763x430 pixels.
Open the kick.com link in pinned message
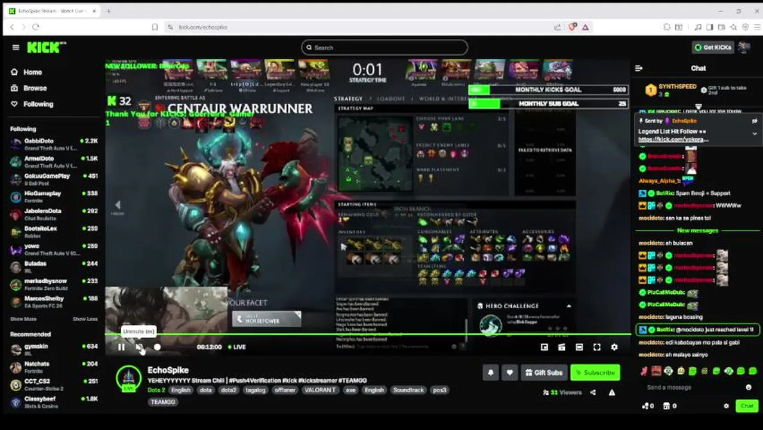point(673,139)
